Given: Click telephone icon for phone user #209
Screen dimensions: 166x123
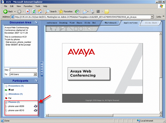Looking at the screenshot, I should point(36,106).
